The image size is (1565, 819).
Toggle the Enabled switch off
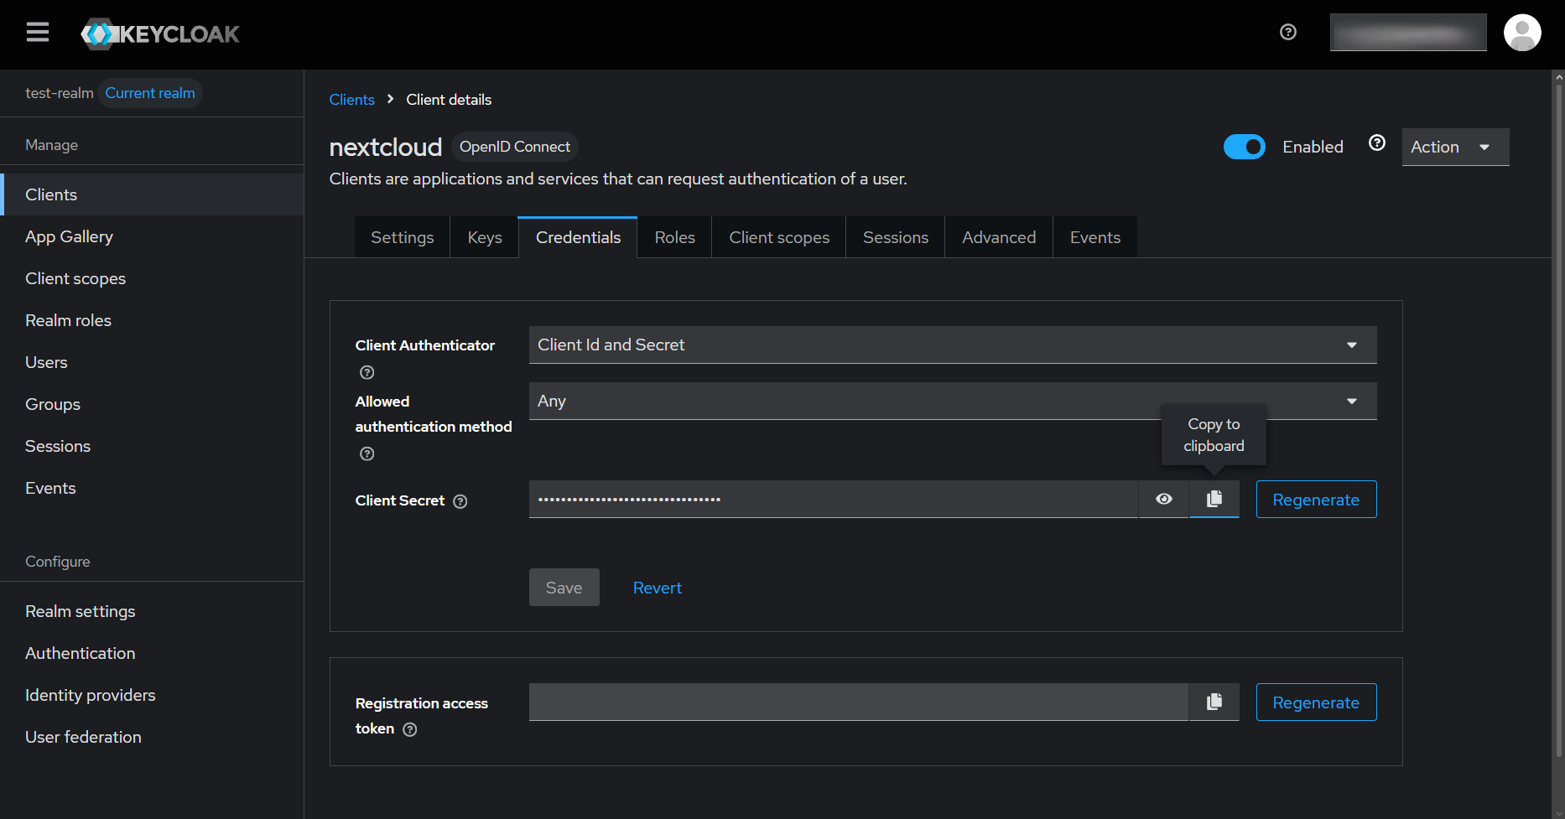tap(1245, 147)
